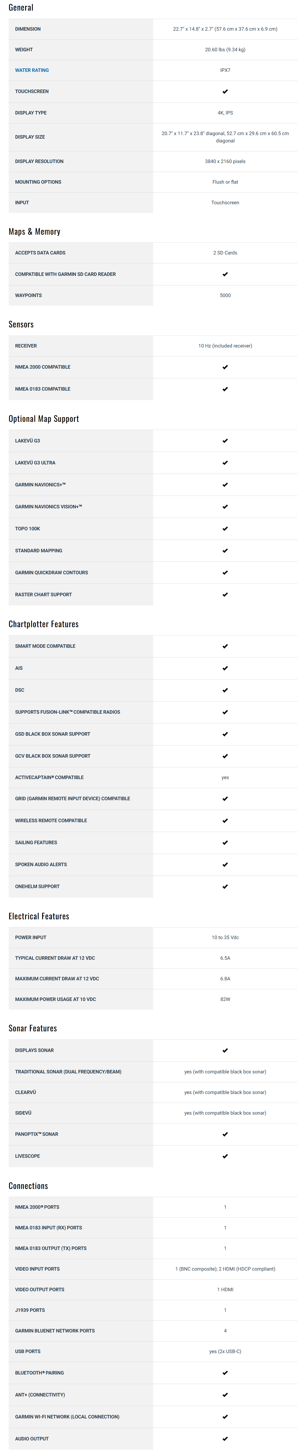Click the Touchscreen row checkmark
Screen dimensions: 300x1451
pyautogui.click(x=225, y=91)
